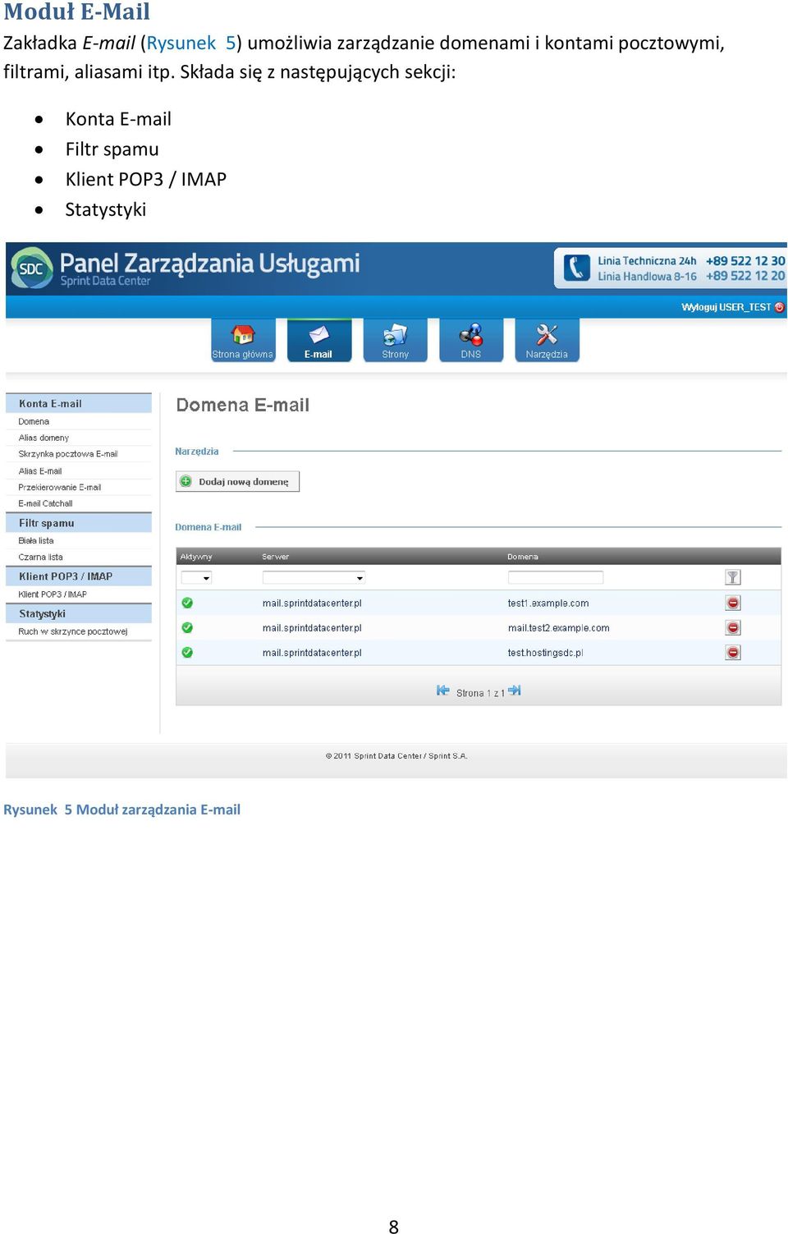Click mail.test2.example.com domain cell

point(558,627)
